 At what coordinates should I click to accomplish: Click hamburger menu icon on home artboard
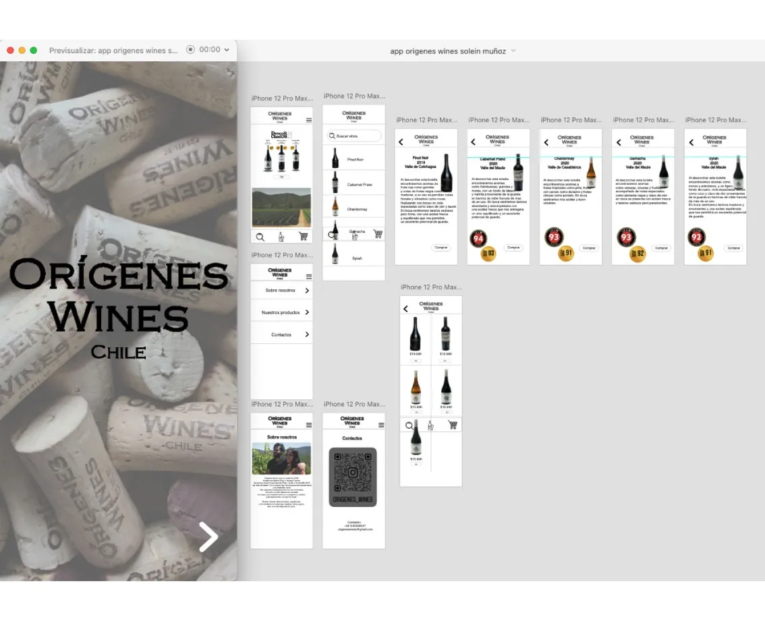(309, 120)
